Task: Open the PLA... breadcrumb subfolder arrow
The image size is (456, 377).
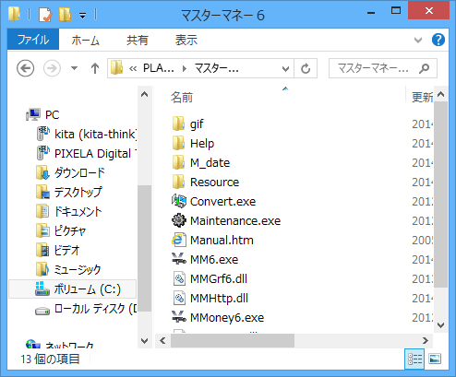Action: 185,68
